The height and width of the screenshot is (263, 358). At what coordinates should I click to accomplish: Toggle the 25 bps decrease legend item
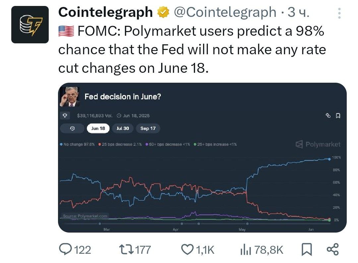[120, 144]
